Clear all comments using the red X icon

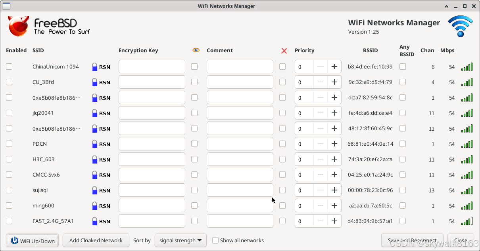(x=284, y=51)
